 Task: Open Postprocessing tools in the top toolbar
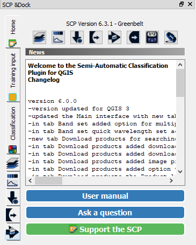133,37
